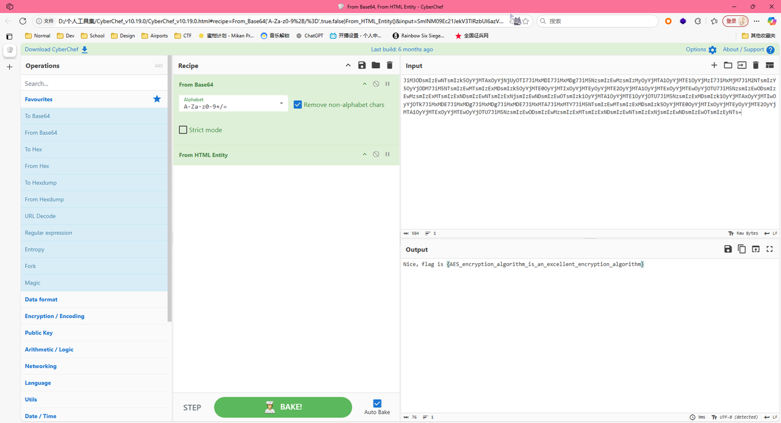Disable the From Base64 operation
Image resolution: width=781 pixels, height=423 pixels.
tap(376, 84)
